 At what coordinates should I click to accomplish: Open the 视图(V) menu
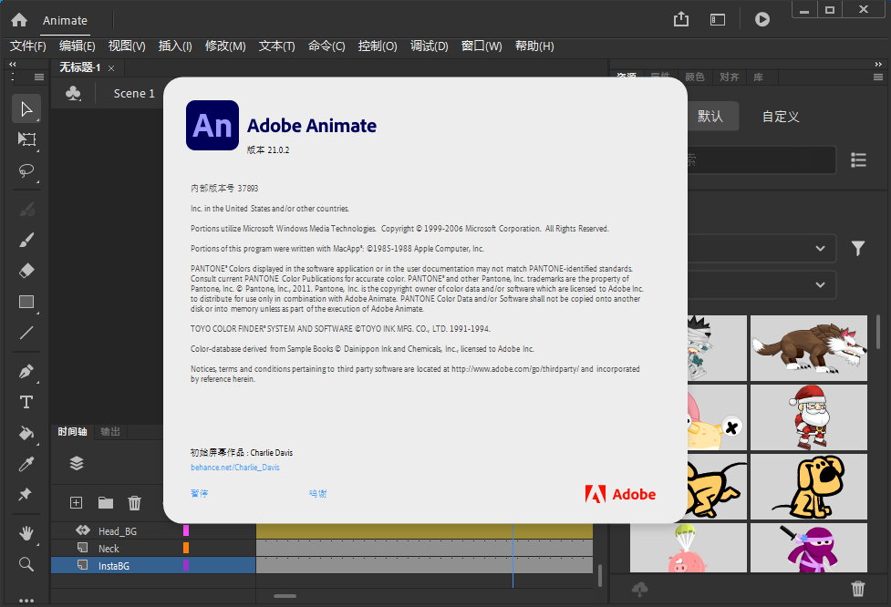pyautogui.click(x=127, y=46)
